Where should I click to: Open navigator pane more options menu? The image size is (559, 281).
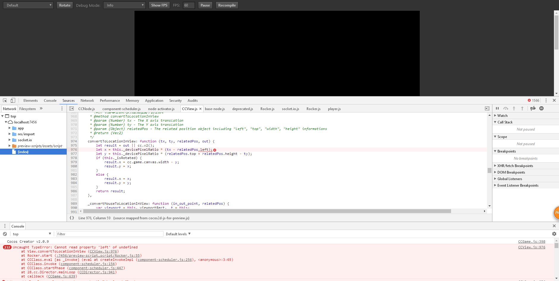click(62, 109)
